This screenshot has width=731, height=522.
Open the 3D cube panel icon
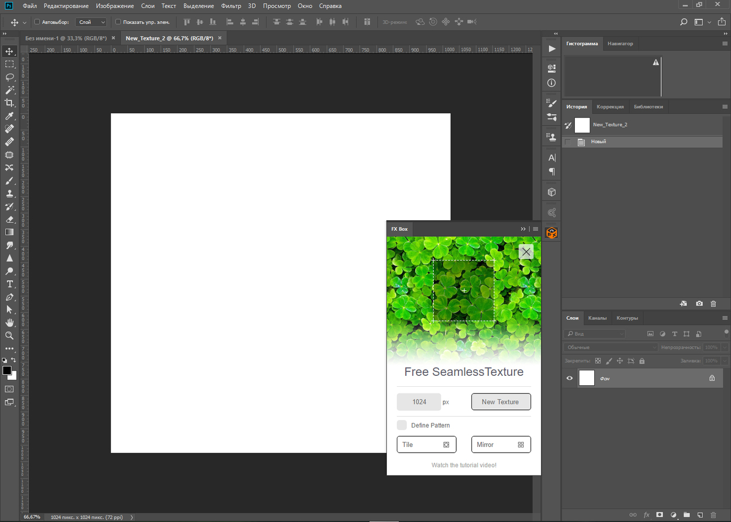tap(552, 192)
